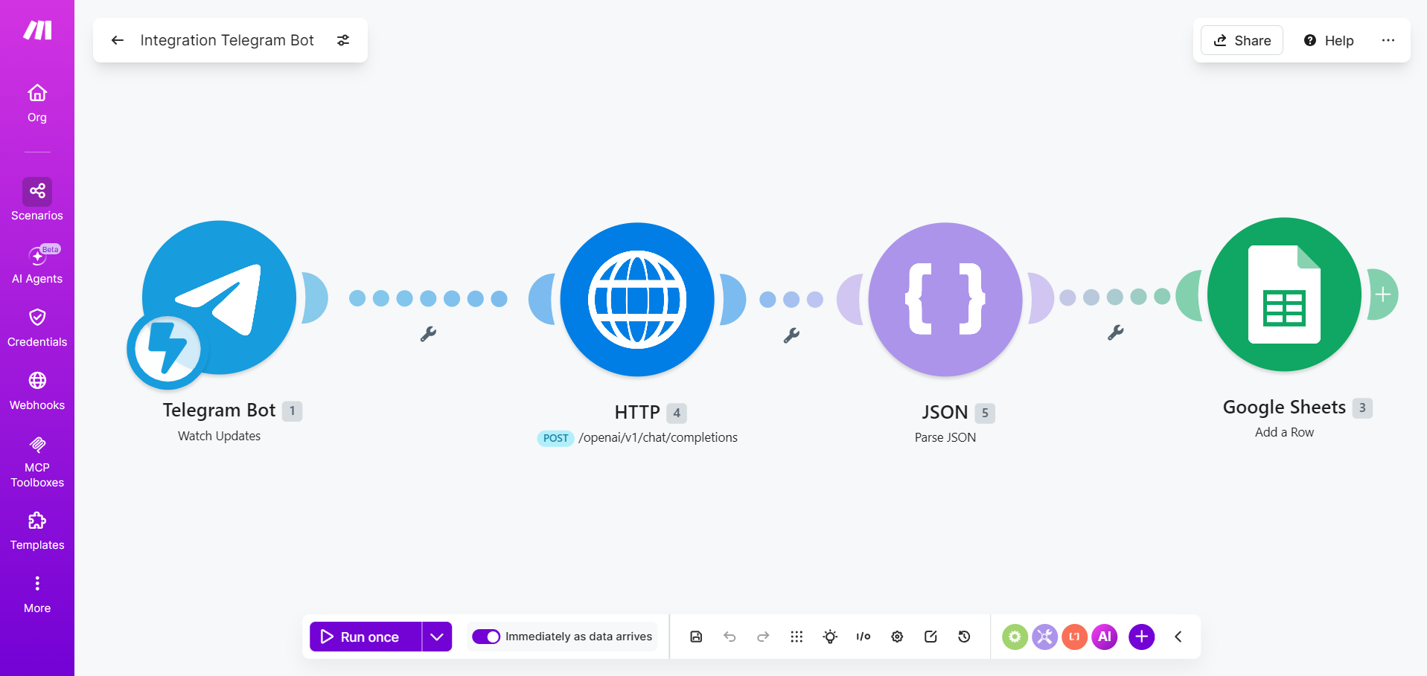Image resolution: width=1427 pixels, height=676 pixels.
Task: Open the AI assistant button
Action: click(x=1105, y=637)
